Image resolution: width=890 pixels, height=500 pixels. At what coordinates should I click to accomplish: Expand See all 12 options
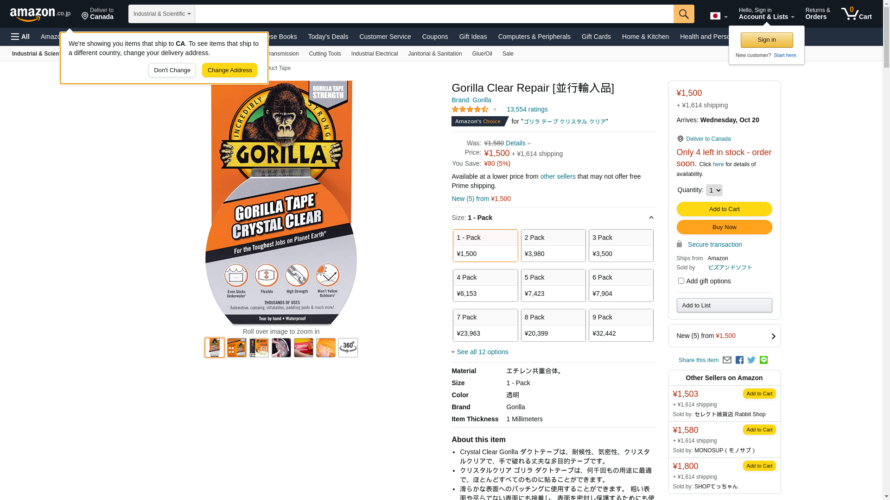(x=482, y=352)
